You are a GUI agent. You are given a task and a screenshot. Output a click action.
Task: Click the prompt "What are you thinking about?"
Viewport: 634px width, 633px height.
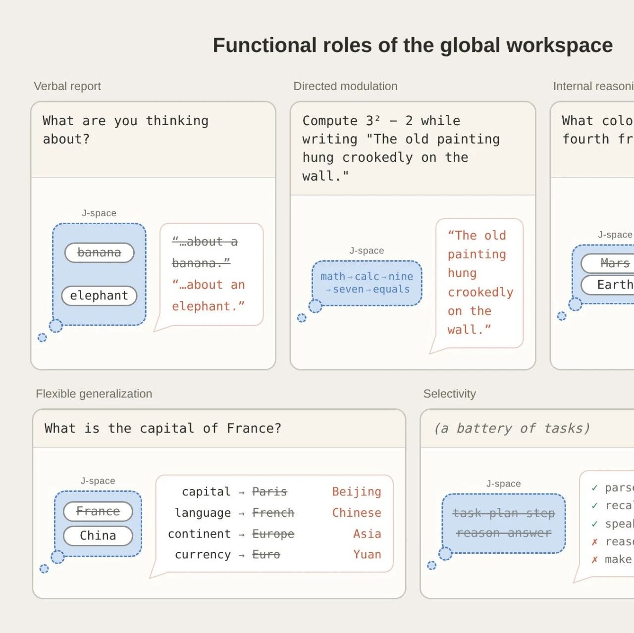[125, 130]
